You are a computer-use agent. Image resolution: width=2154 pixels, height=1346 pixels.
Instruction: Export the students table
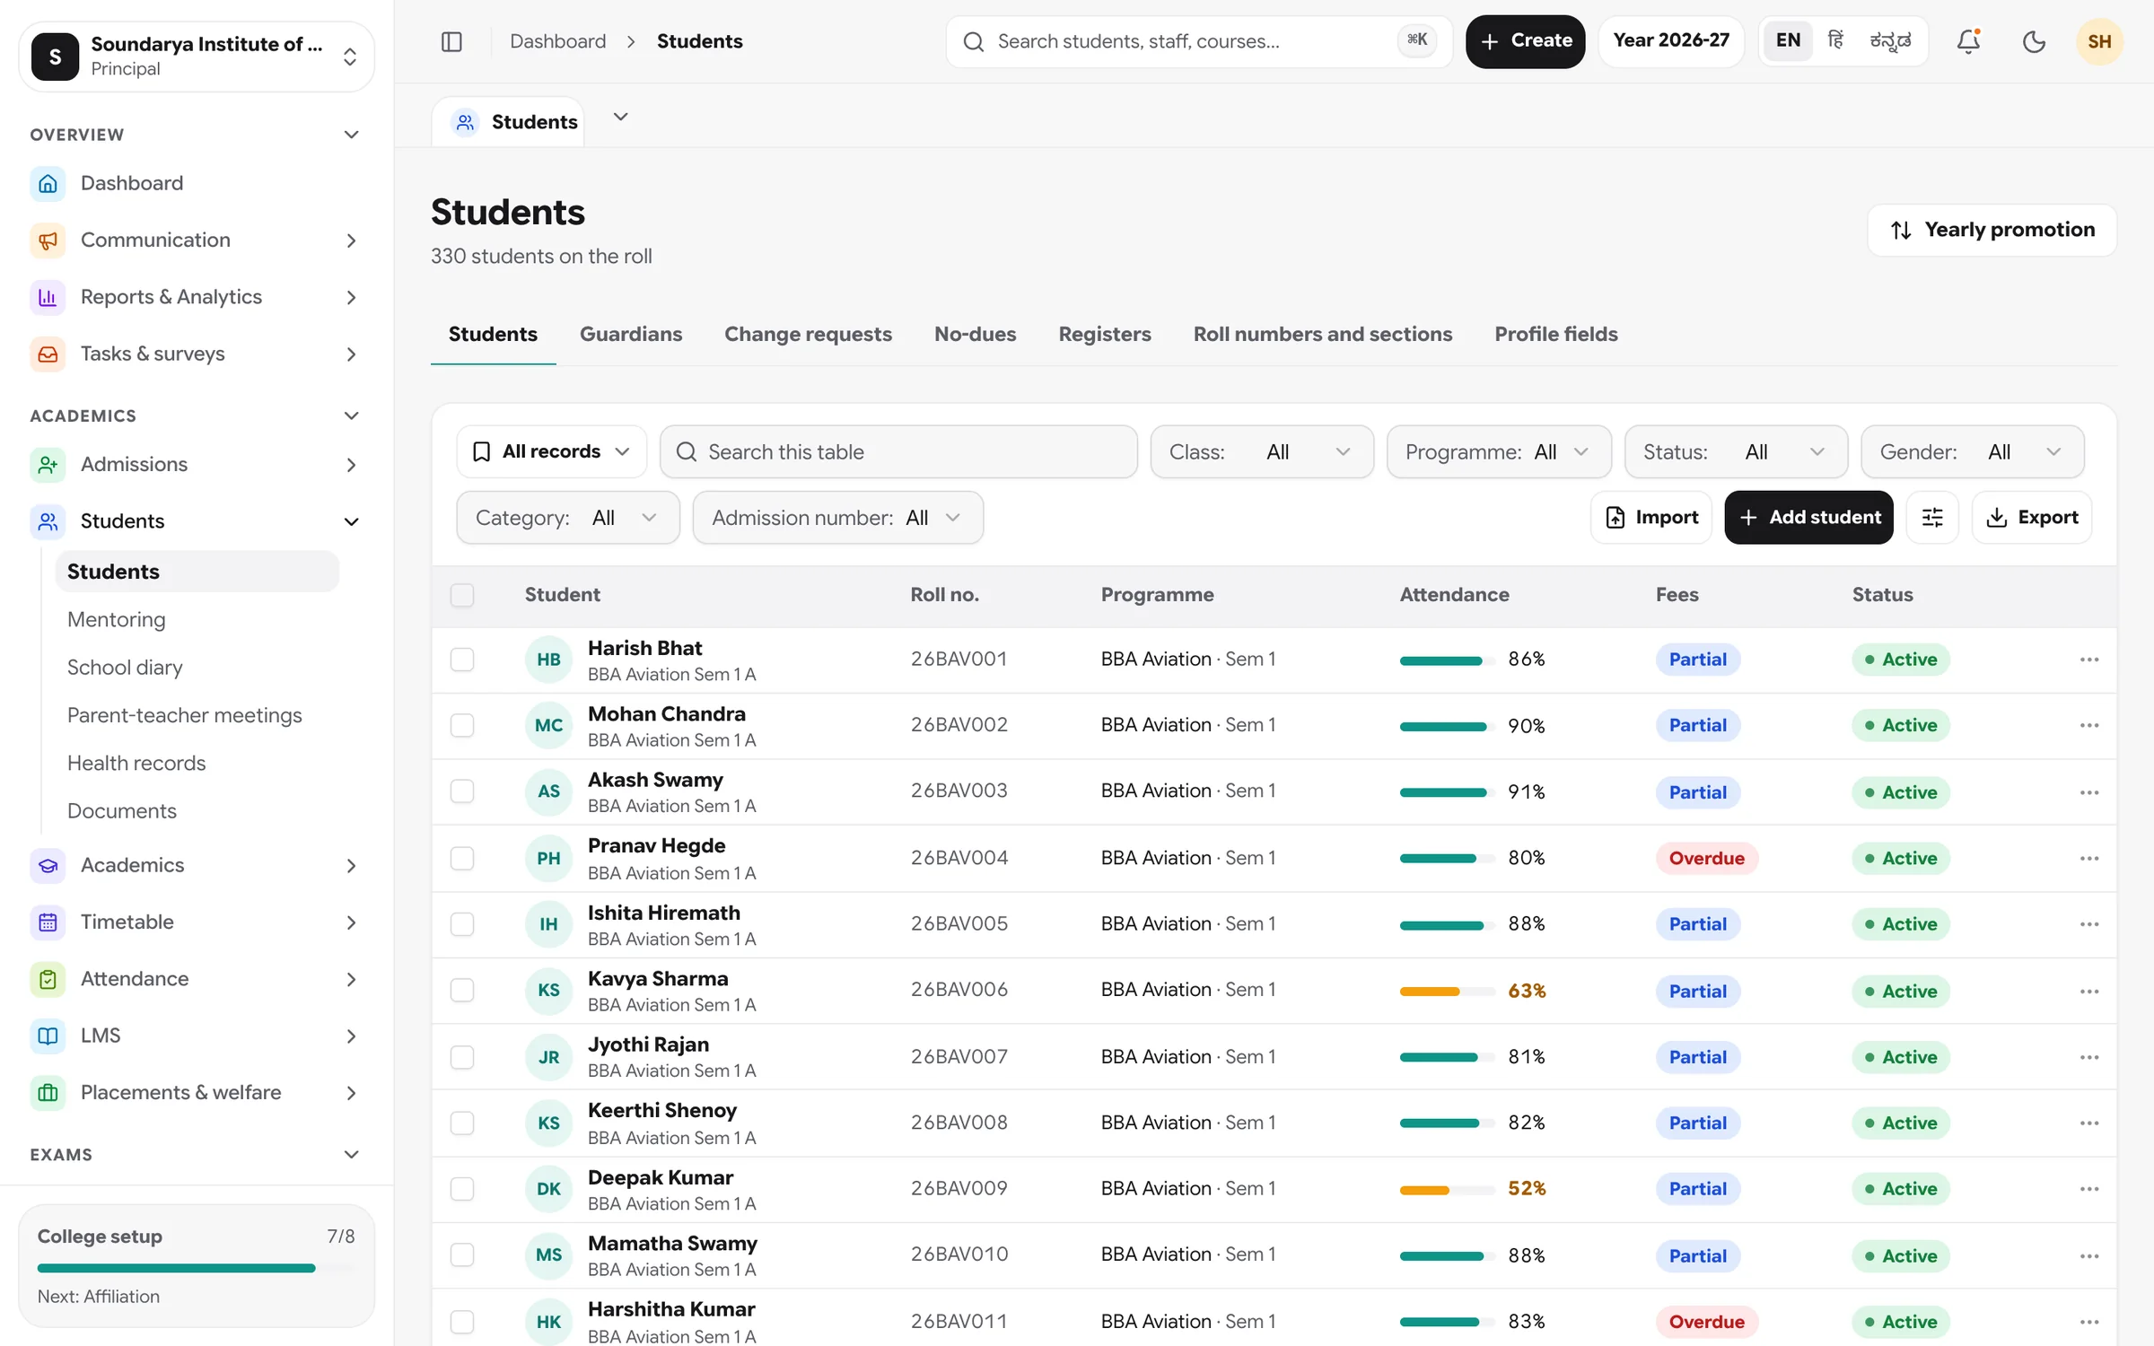[2032, 517]
